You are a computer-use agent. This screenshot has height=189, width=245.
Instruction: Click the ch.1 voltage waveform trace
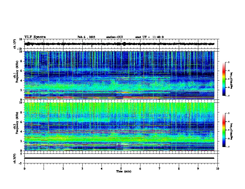[x=119, y=44]
